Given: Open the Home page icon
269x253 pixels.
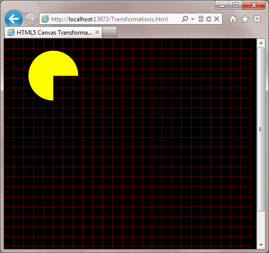Looking at the screenshot, I should pyautogui.click(x=233, y=19).
